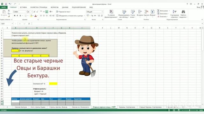
Task: Open the font size dropdown
Action: (x=32, y=12)
